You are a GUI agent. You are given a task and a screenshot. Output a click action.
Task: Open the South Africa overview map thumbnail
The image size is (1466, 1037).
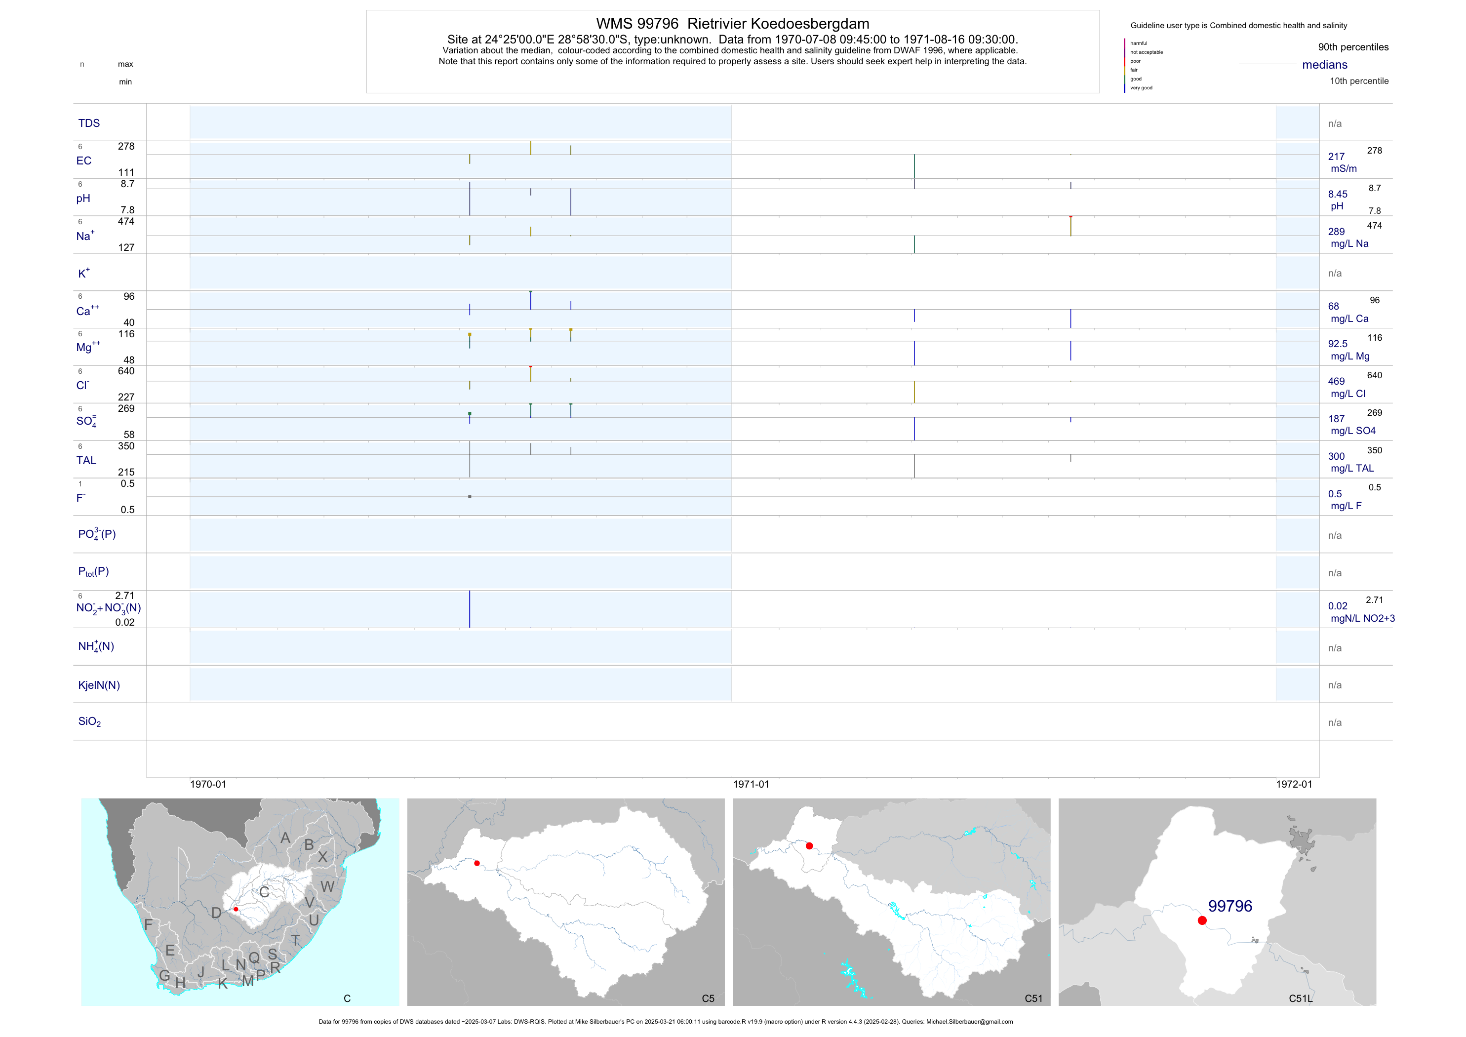point(240,902)
